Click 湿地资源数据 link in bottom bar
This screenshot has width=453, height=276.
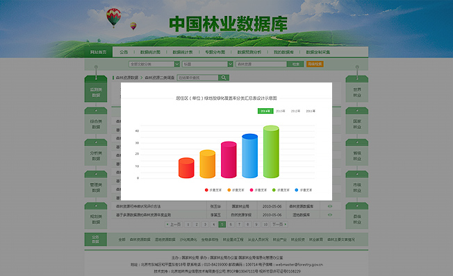click(x=165, y=240)
